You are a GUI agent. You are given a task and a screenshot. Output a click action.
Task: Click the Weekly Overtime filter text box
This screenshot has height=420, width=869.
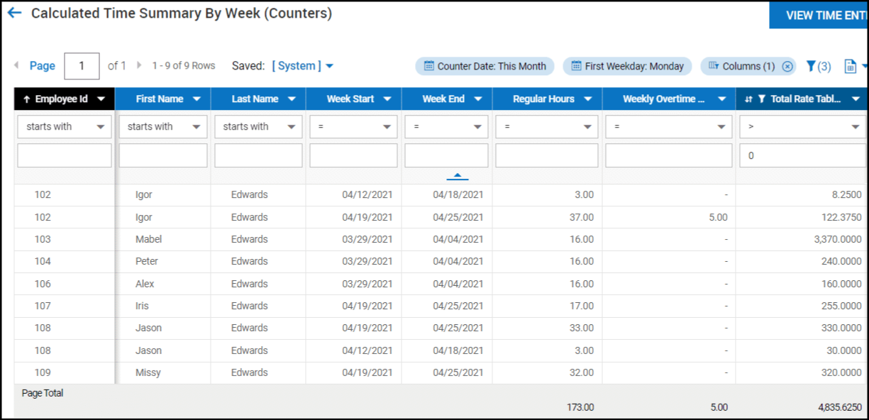click(669, 155)
